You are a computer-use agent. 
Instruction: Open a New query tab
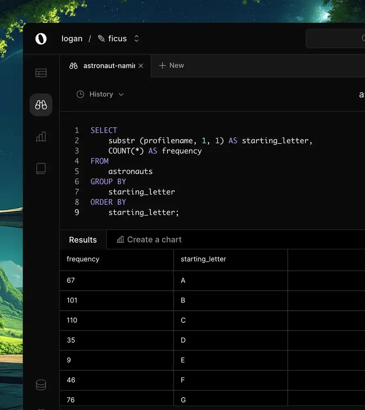171,65
